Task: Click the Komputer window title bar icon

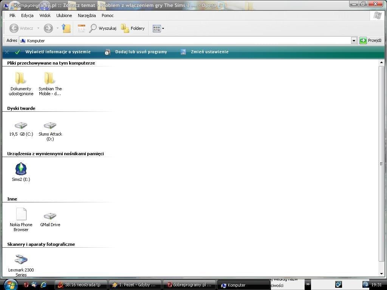Action: 7,5
